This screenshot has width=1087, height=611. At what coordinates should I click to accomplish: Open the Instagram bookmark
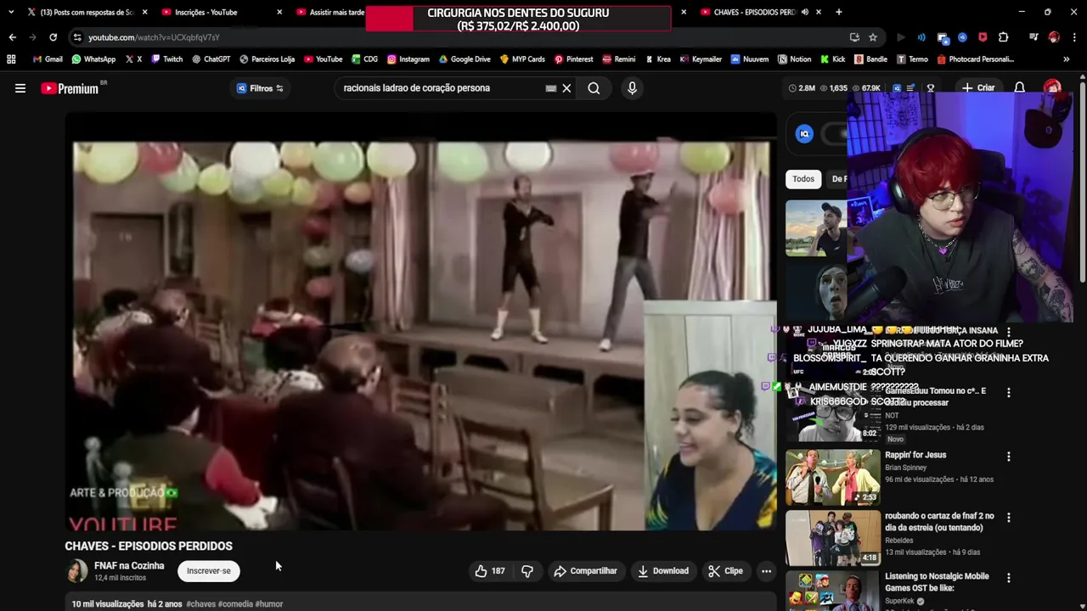click(408, 59)
